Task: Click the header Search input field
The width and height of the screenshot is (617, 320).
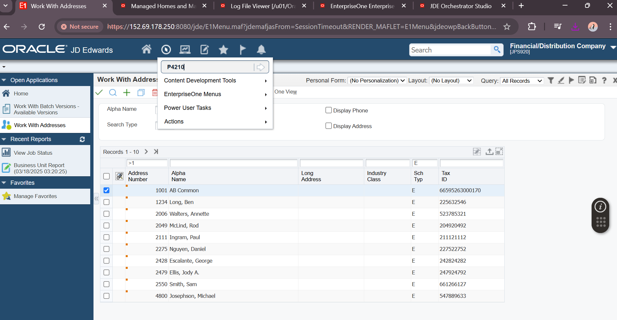Action: [450, 50]
